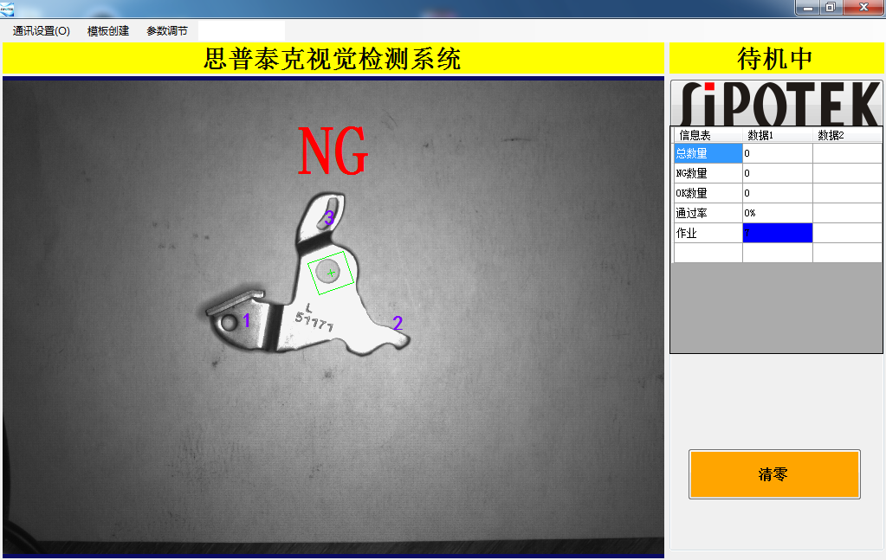Screen dimensions: 886x560
Task: Select the 通过率 row label
Action: coord(708,213)
